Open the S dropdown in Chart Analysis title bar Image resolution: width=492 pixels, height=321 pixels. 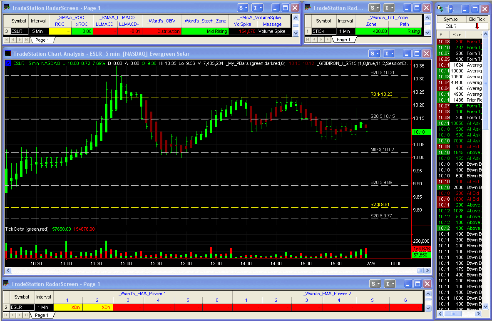click(374, 54)
